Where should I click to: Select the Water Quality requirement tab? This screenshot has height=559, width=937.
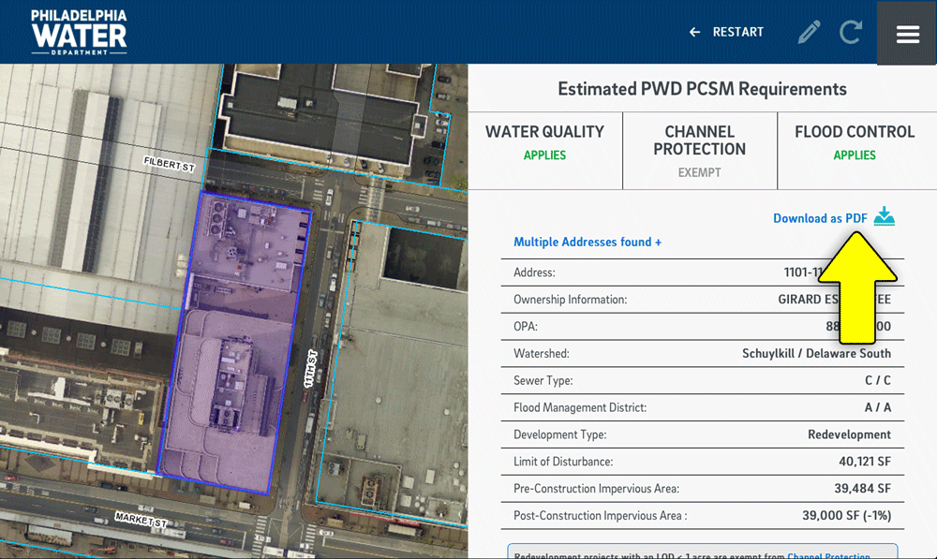(x=544, y=142)
